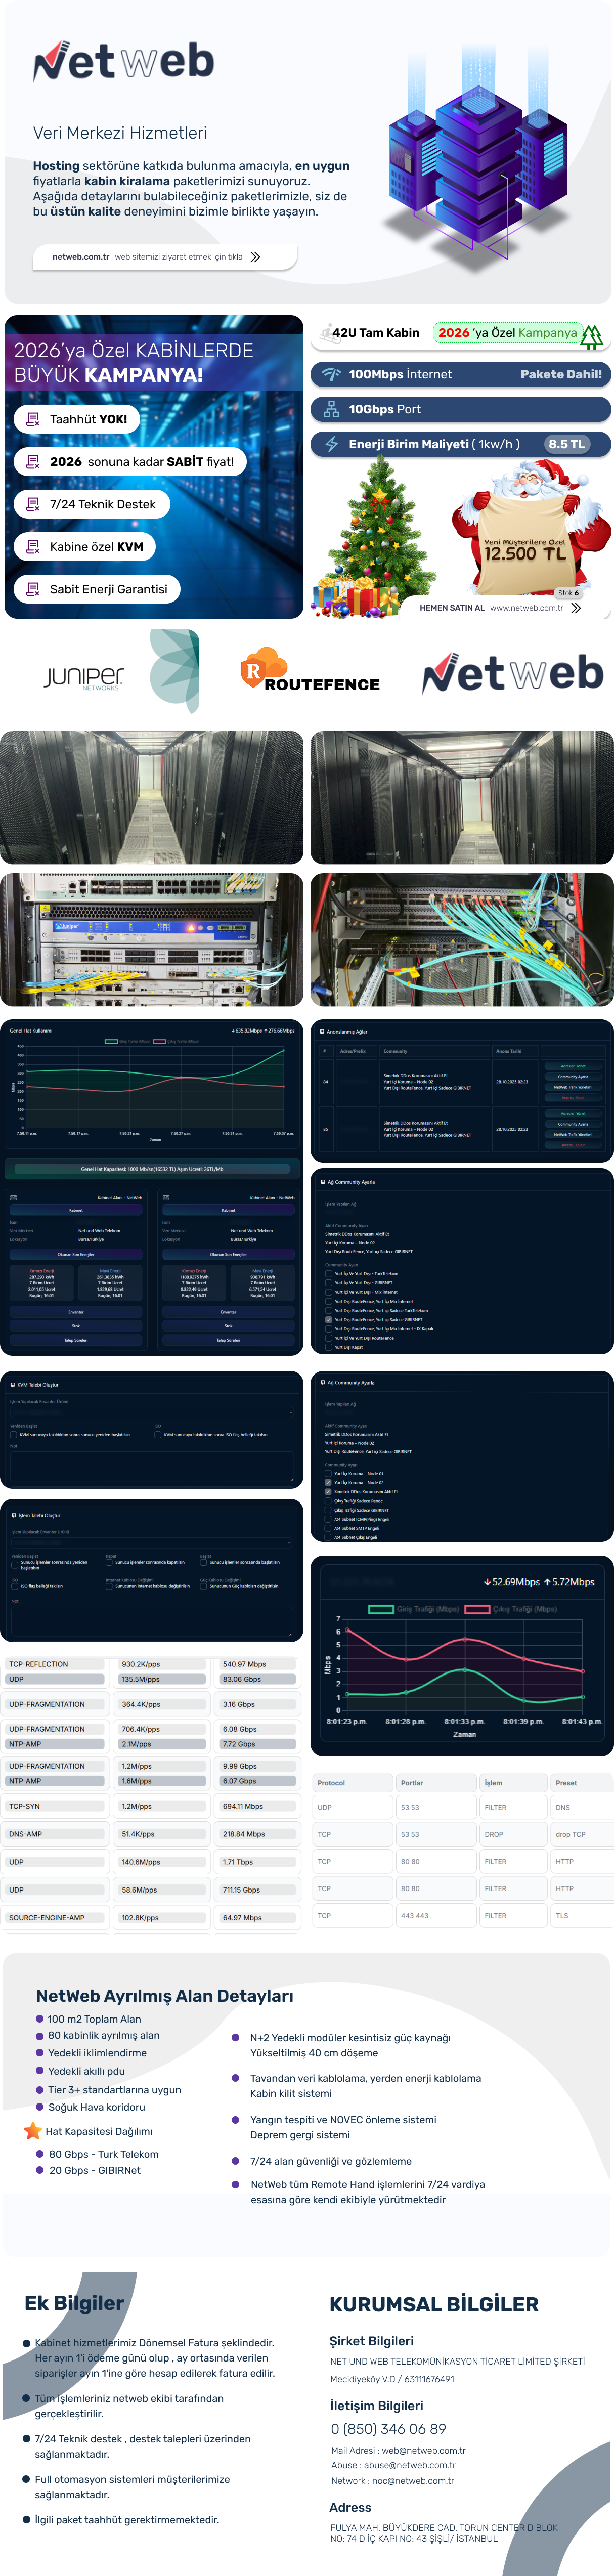Click the down-arrow icon before '52.69Mbps'
This screenshot has width=614, height=2576.
click(x=487, y=1582)
